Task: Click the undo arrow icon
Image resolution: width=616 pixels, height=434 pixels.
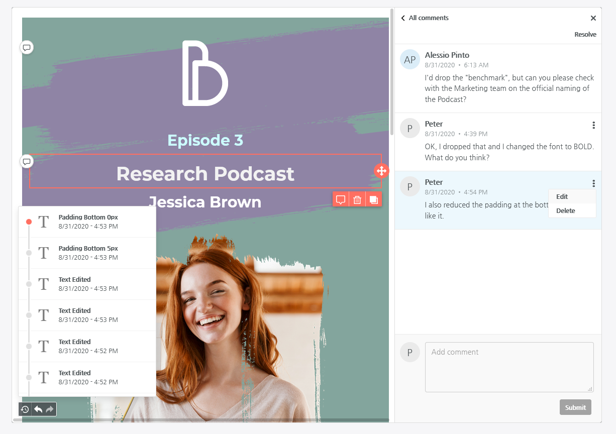Action: (x=38, y=409)
